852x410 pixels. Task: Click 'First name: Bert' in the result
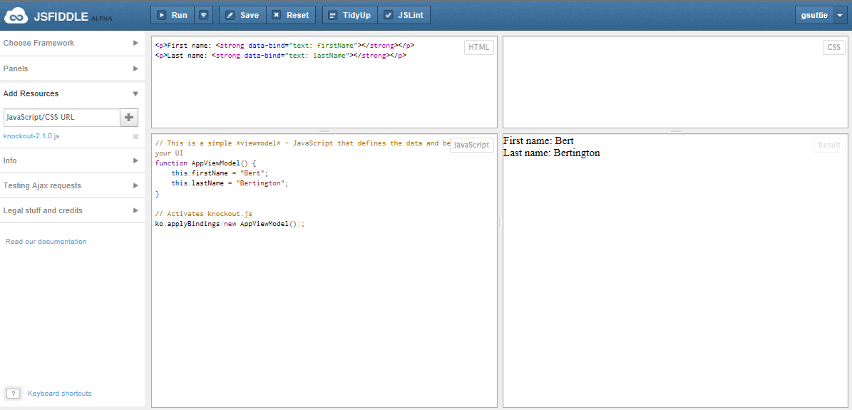[538, 141]
